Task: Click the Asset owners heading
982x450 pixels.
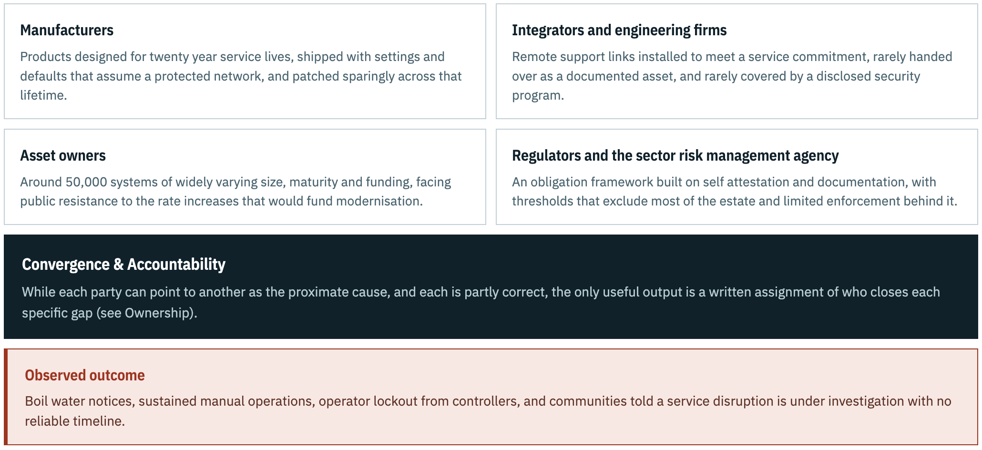Action: click(x=63, y=155)
